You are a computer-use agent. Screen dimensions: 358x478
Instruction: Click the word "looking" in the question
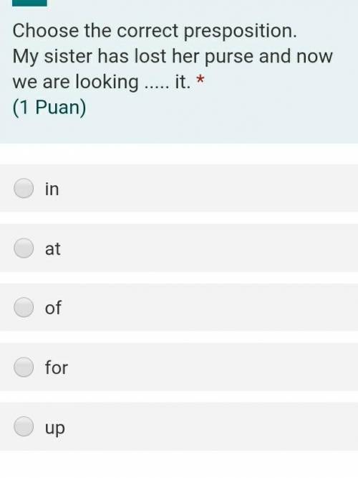point(107,83)
